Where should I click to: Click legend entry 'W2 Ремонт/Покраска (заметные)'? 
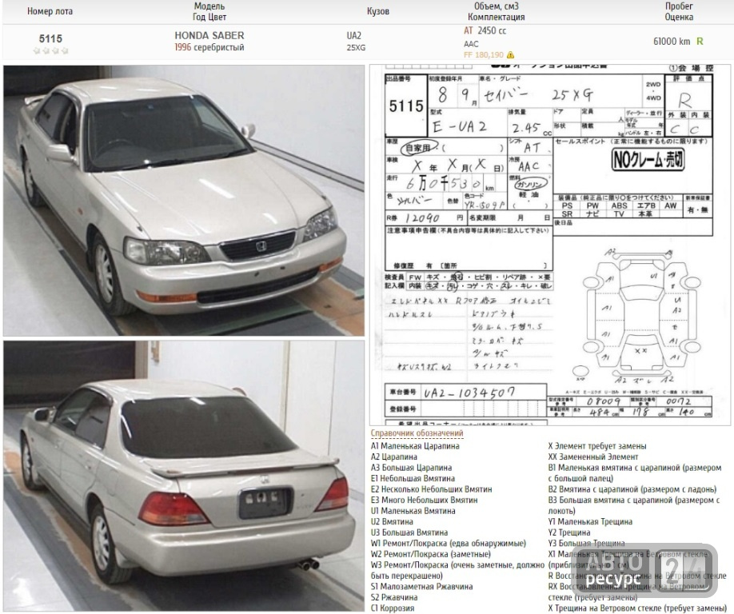tap(431, 554)
